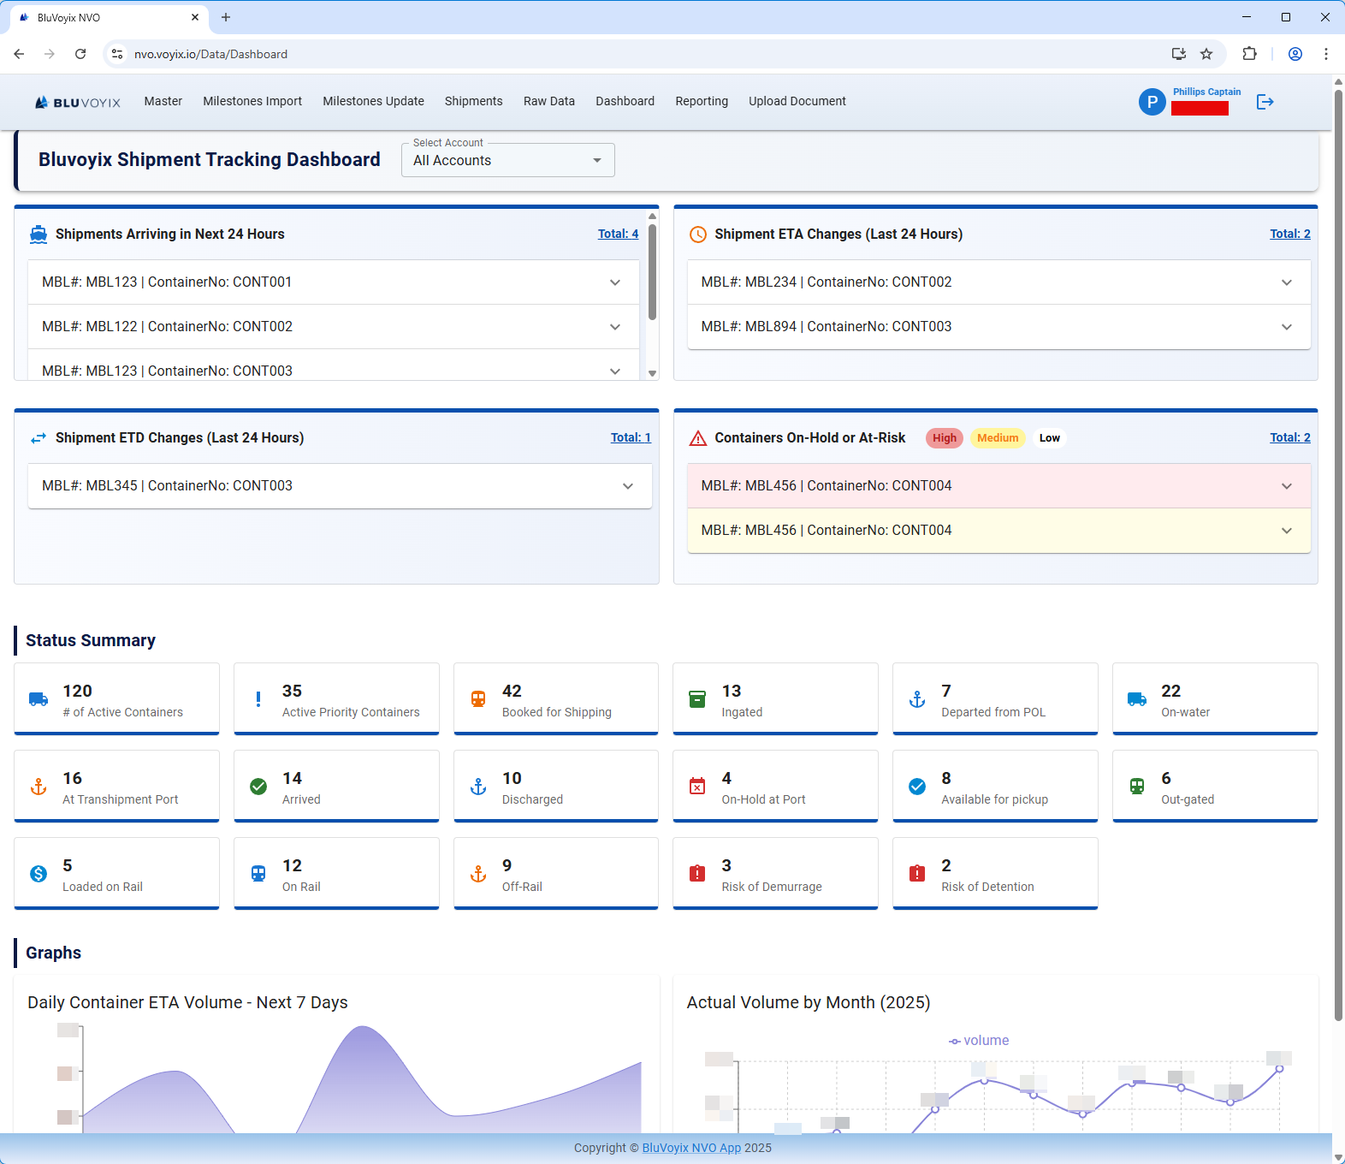1345x1164 pixels.
Task: Open the Select Account dropdown
Action: click(508, 161)
